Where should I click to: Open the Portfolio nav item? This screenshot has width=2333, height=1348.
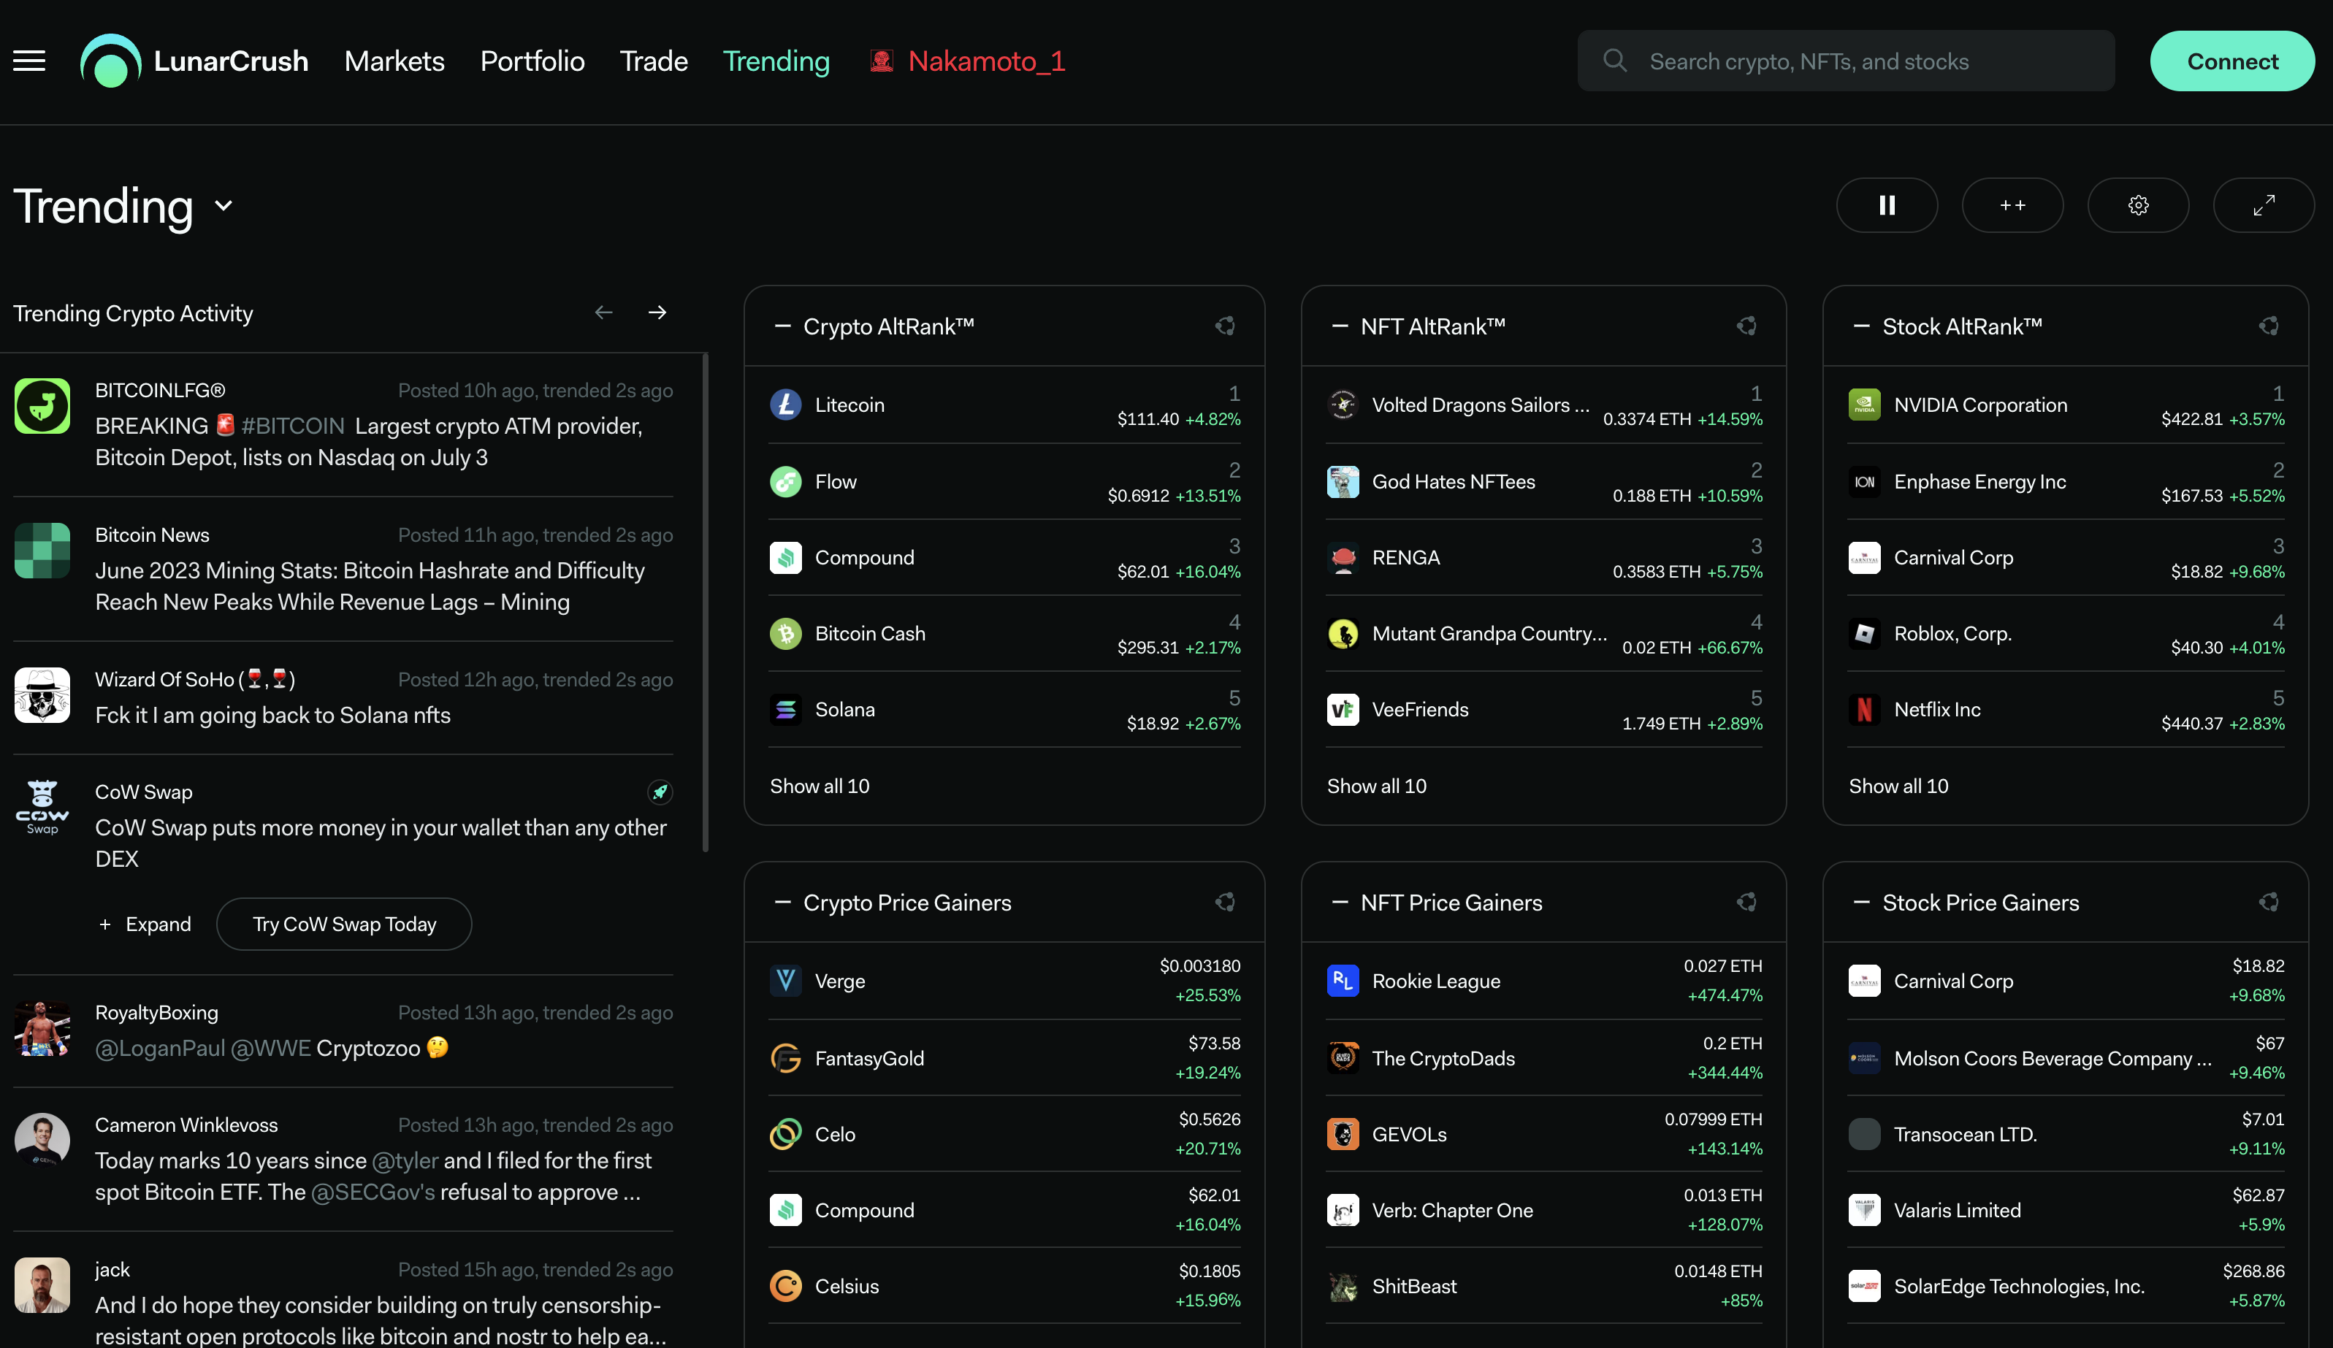(532, 61)
